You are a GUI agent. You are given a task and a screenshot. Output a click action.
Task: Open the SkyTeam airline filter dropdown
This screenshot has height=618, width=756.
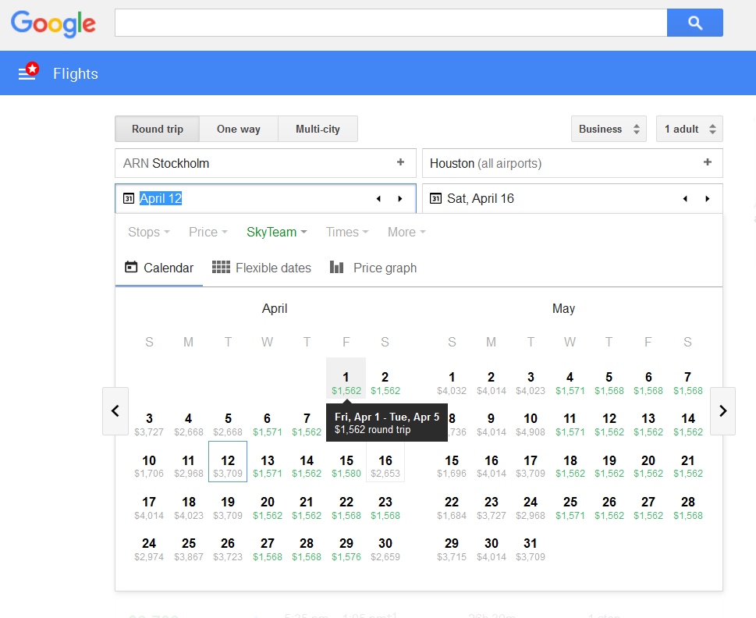[276, 232]
